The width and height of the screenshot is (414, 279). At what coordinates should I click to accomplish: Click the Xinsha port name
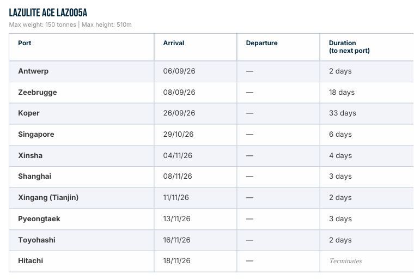(31, 155)
